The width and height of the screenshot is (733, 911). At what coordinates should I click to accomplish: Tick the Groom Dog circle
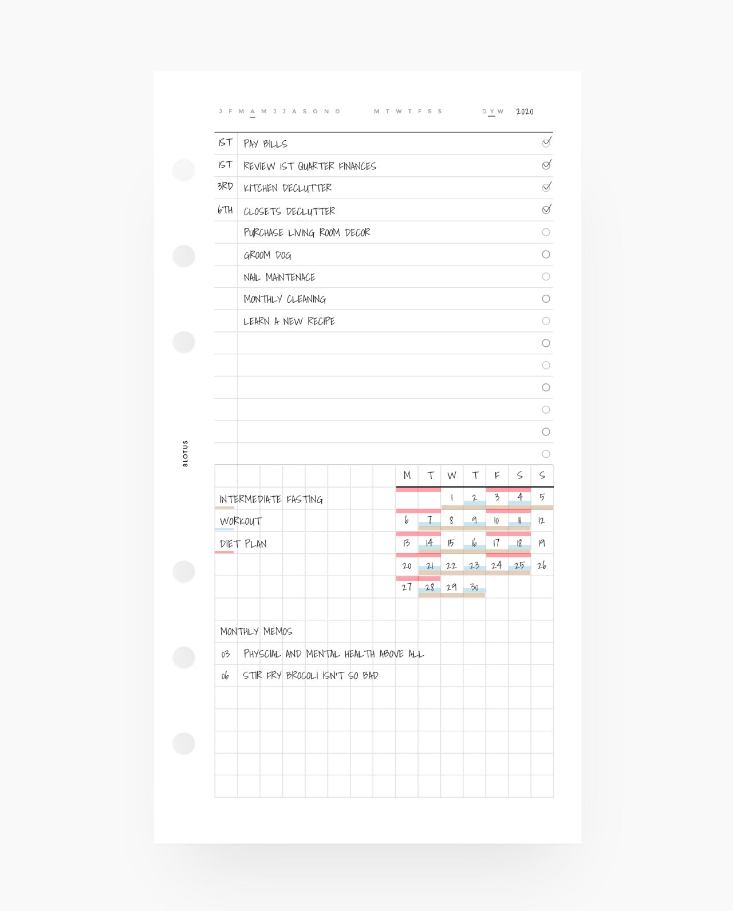546,255
